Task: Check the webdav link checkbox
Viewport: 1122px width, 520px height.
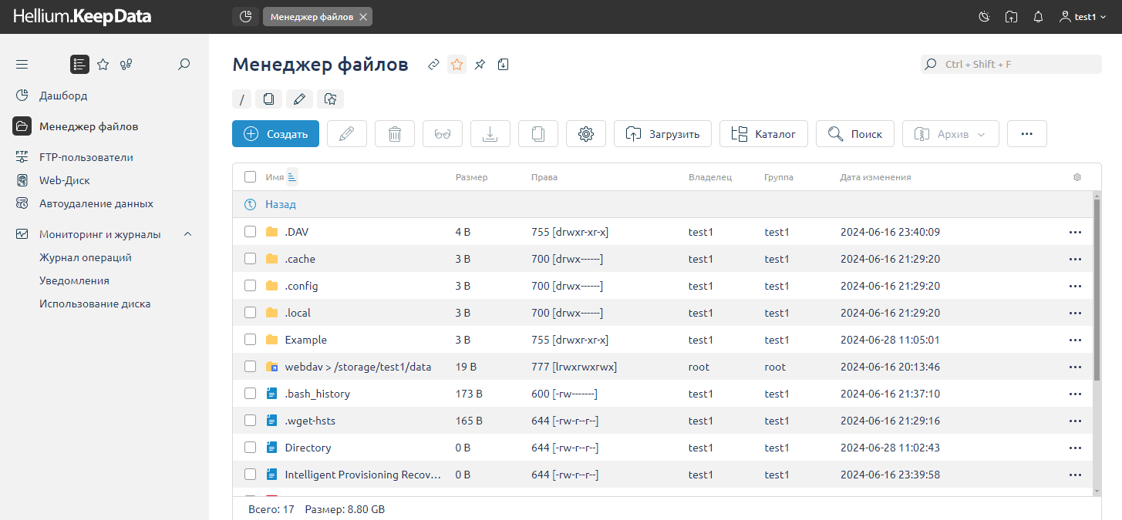Action: 250,366
